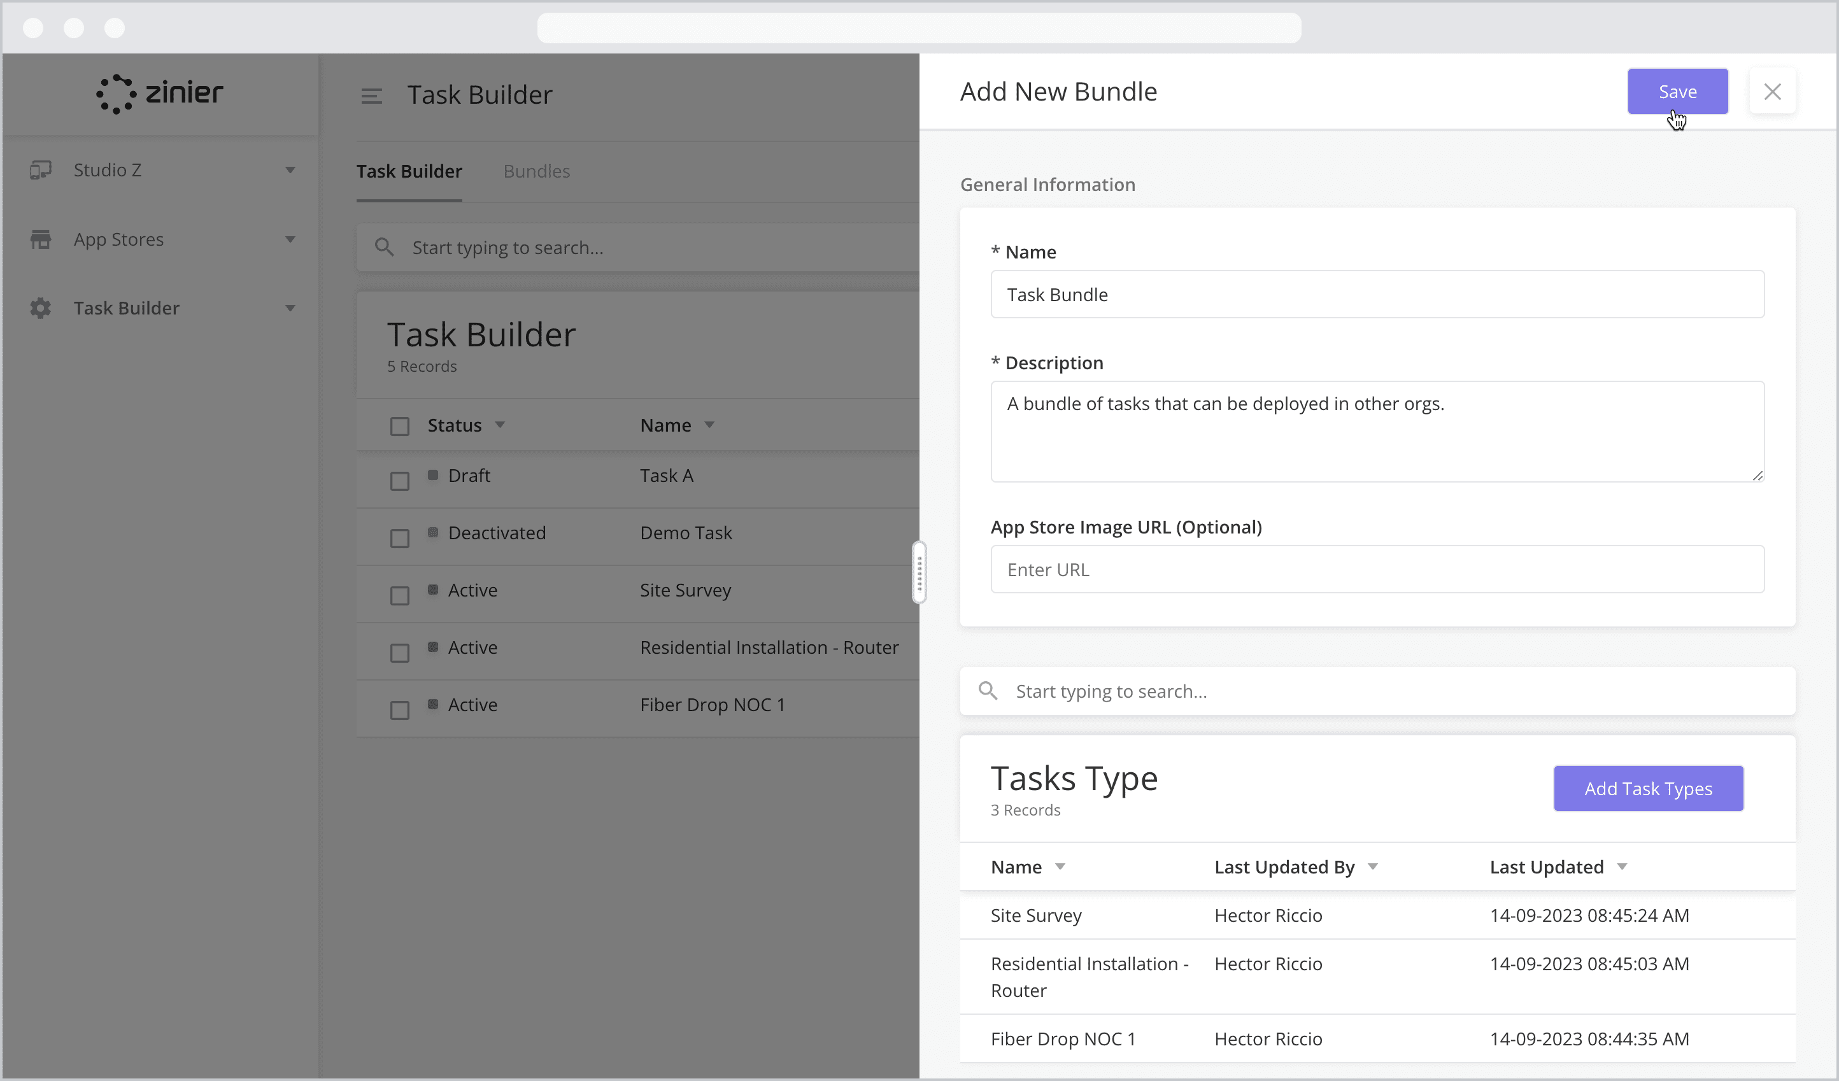Click the hamburger menu beside Task Builder title
Viewport: 1839px width, 1081px height.
(x=372, y=95)
